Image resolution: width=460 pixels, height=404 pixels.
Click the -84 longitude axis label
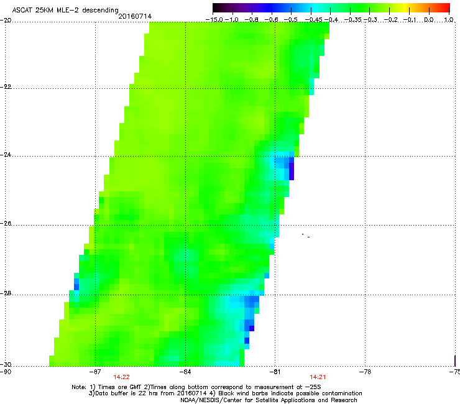coord(185,372)
